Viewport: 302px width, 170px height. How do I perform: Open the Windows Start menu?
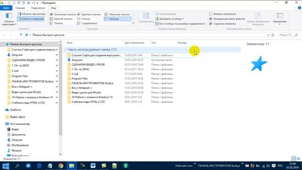click(6, 166)
